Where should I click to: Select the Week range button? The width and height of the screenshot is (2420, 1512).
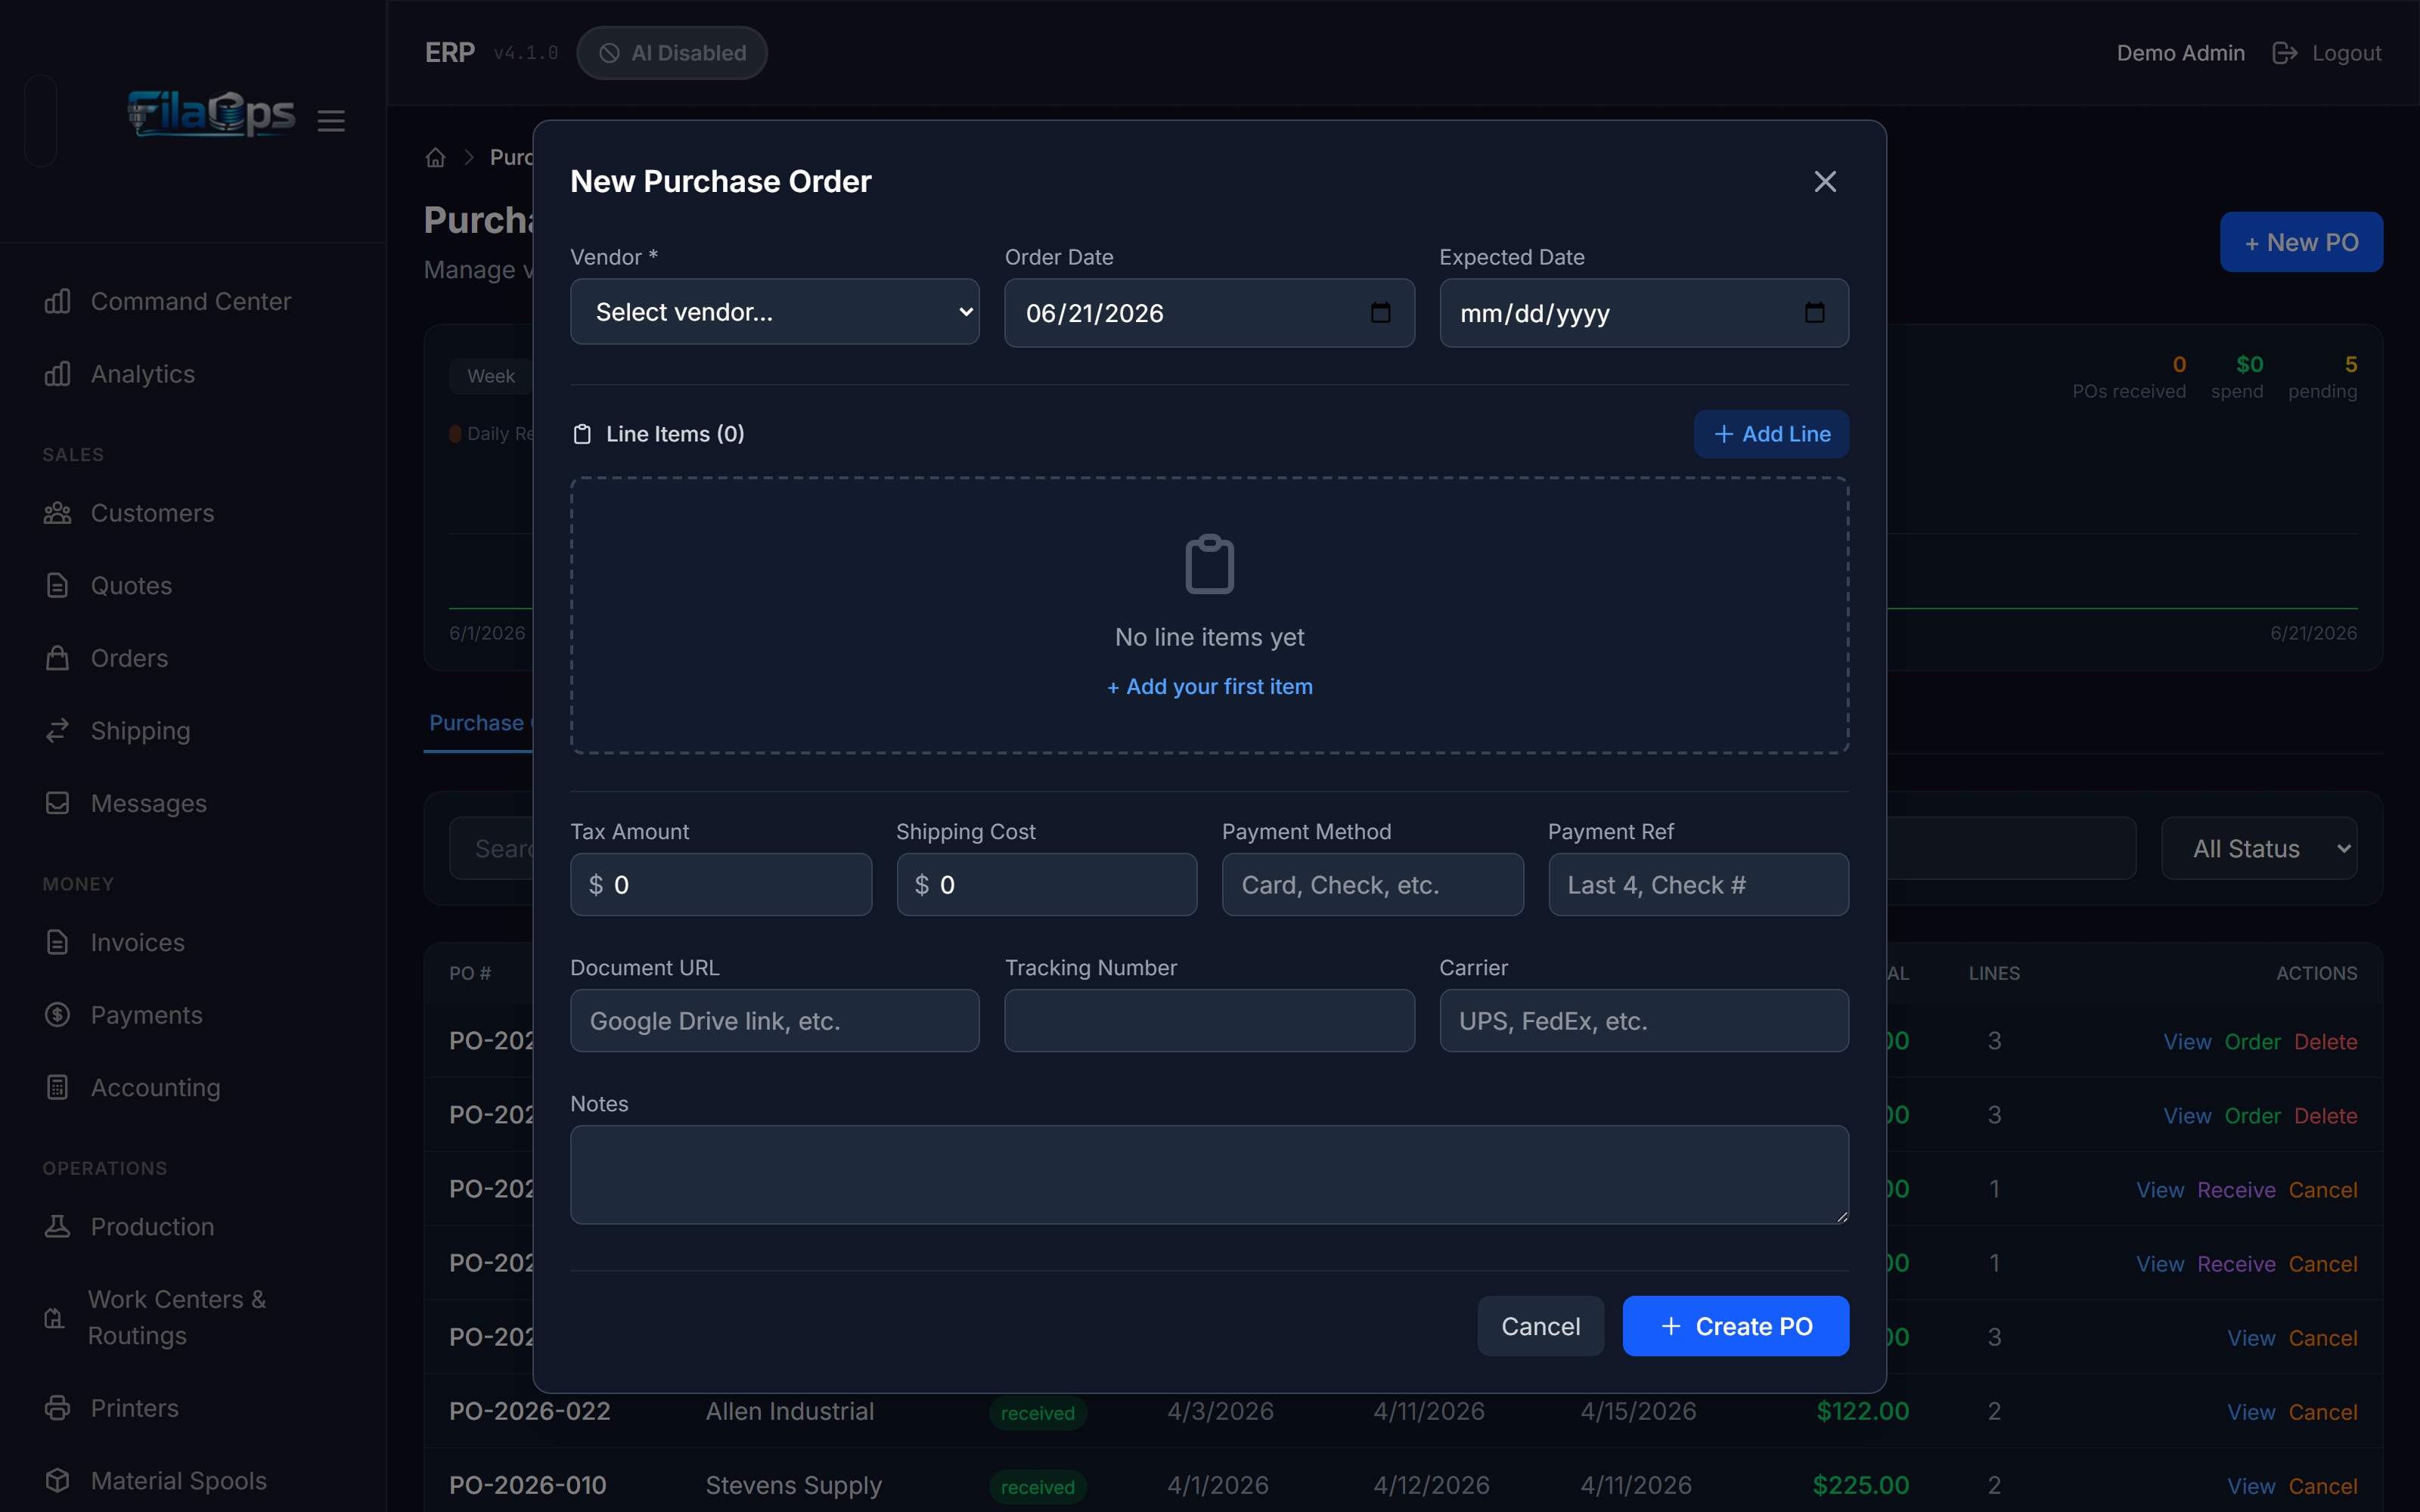[x=490, y=376]
